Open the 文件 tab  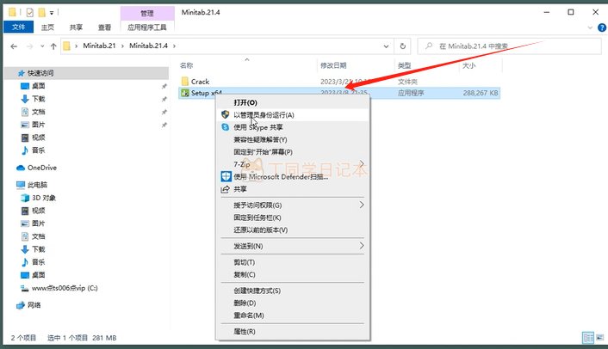tap(18, 28)
